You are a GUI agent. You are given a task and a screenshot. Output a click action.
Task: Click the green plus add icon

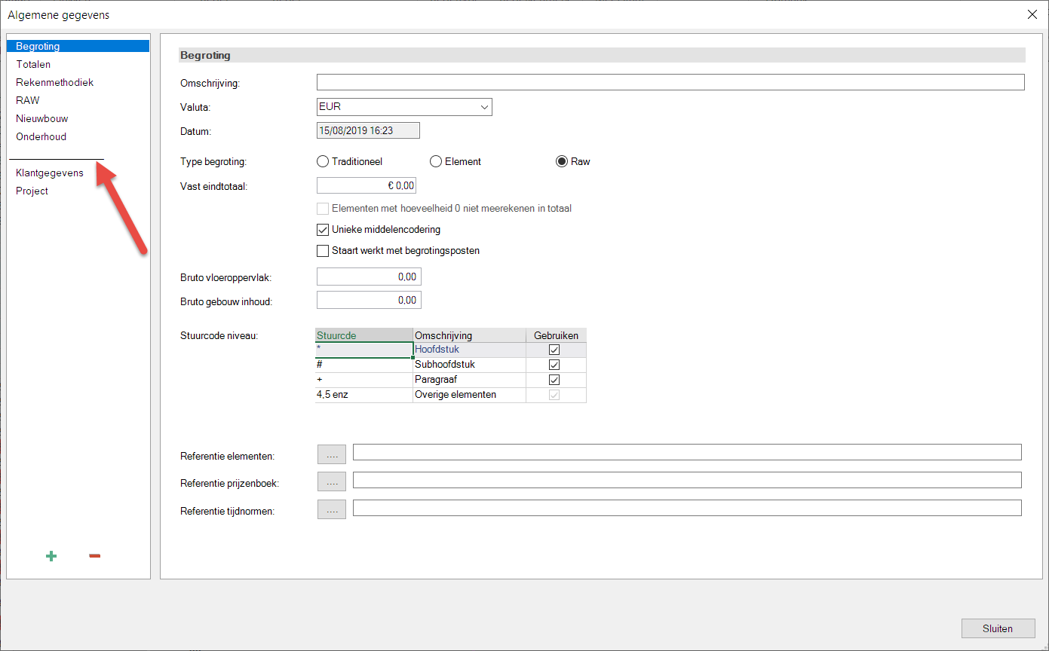pyautogui.click(x=51, y=556)
